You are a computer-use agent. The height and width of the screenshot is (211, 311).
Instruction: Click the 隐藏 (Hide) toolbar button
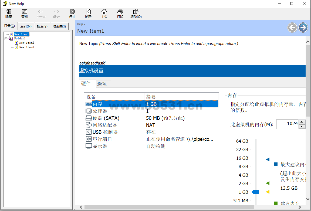9,13
